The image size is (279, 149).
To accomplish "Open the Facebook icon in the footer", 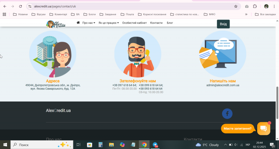I will point(227,114).
